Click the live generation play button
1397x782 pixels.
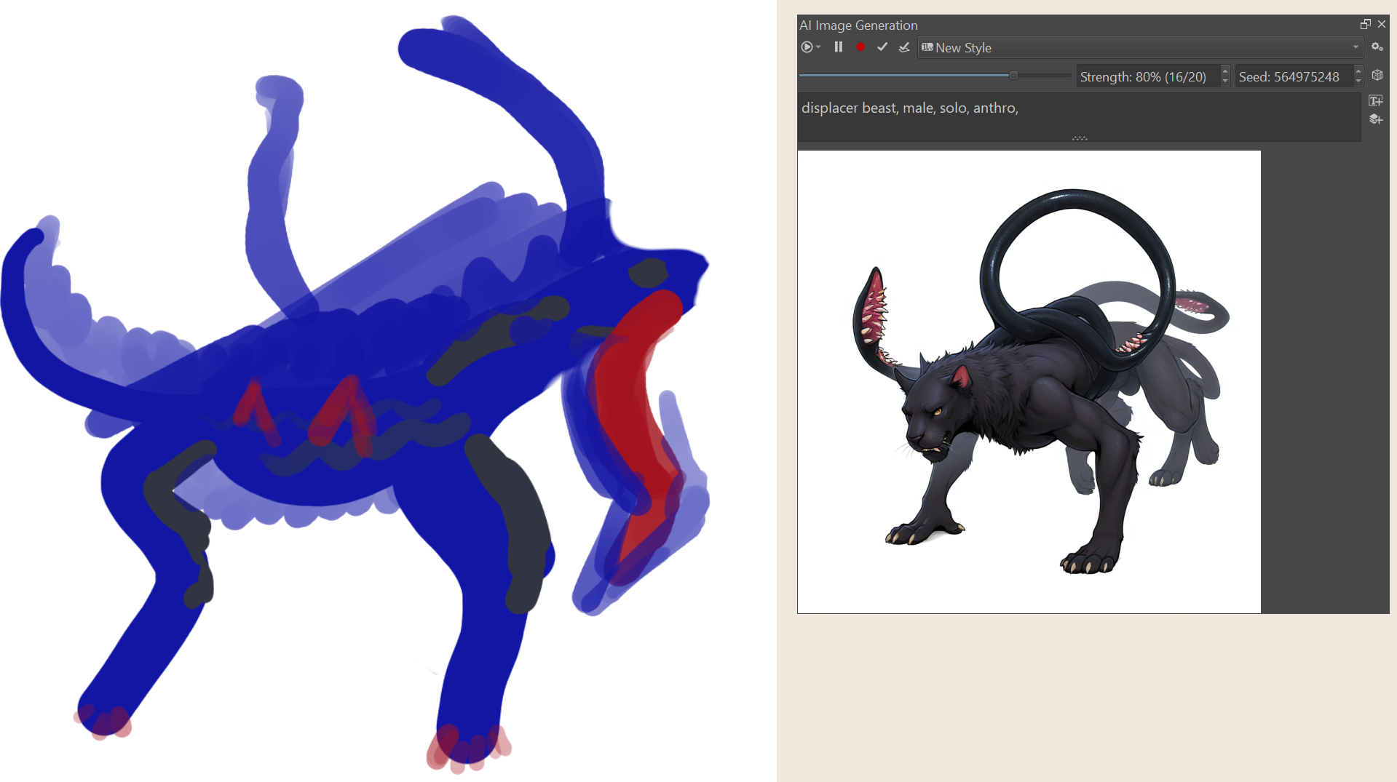(x=807, y=47)
